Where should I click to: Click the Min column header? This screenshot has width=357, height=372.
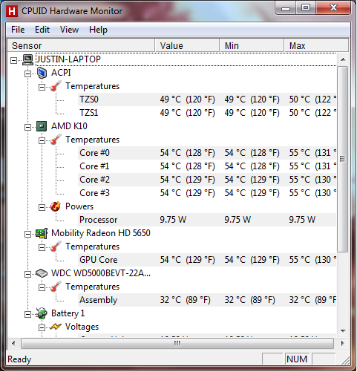252,45
